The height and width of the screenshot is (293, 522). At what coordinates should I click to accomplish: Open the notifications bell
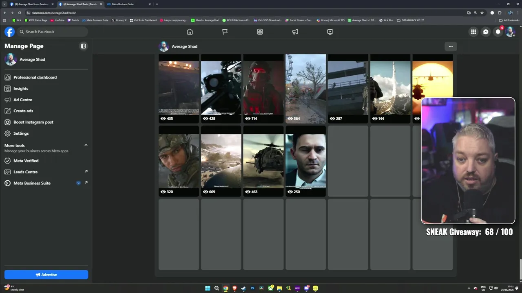point(498,32)
